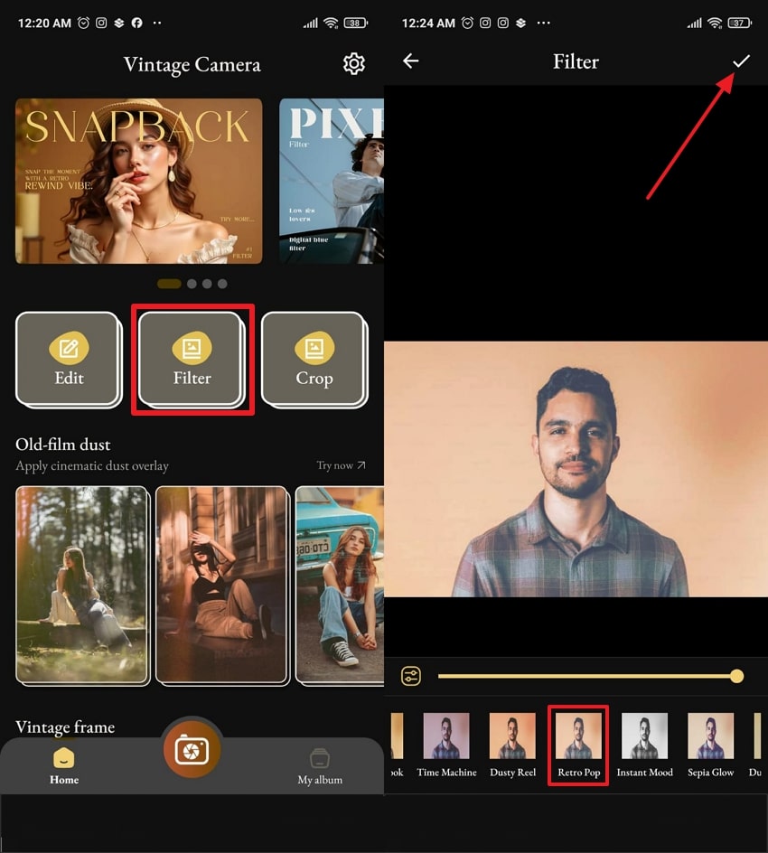Screen dimensions: 768x853
Task: Tap the first carousel page indicator
Action: (x=169, y=284)
